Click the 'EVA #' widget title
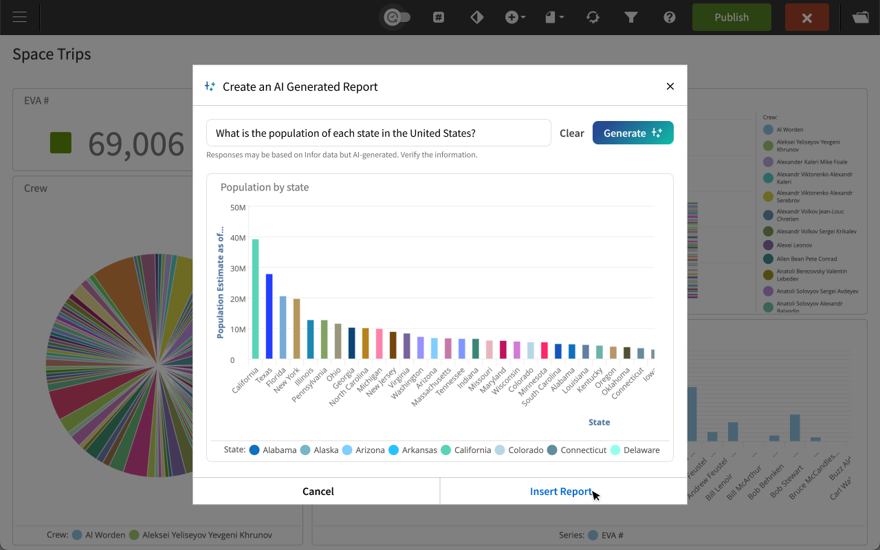The width and height of the screenshot is (880, 550). click(x=36, y=100)
